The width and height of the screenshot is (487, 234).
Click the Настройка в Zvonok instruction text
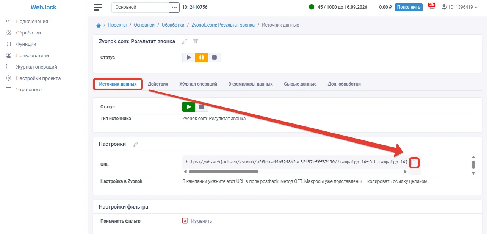pos(305,181)
